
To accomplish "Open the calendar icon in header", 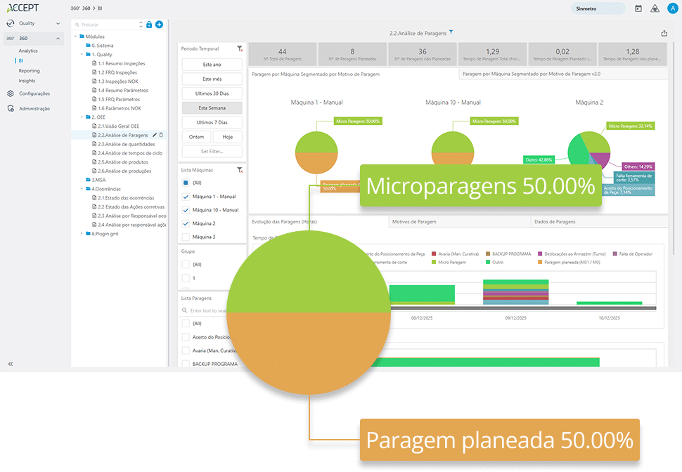I will pos(638,8).
